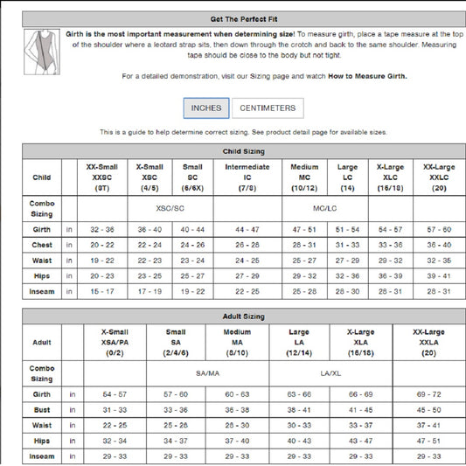Click the adult LA/XL combo sizing cell
The image size is (466, 466).
330,373
